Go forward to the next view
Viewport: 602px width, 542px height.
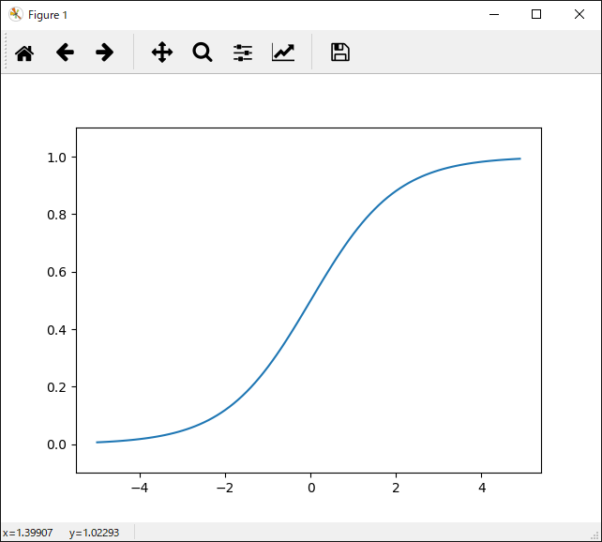105,53
